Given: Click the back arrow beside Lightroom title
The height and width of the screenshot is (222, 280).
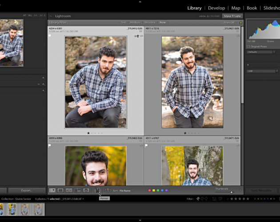Looking at the screenshot, I should (x=51, y=16).
